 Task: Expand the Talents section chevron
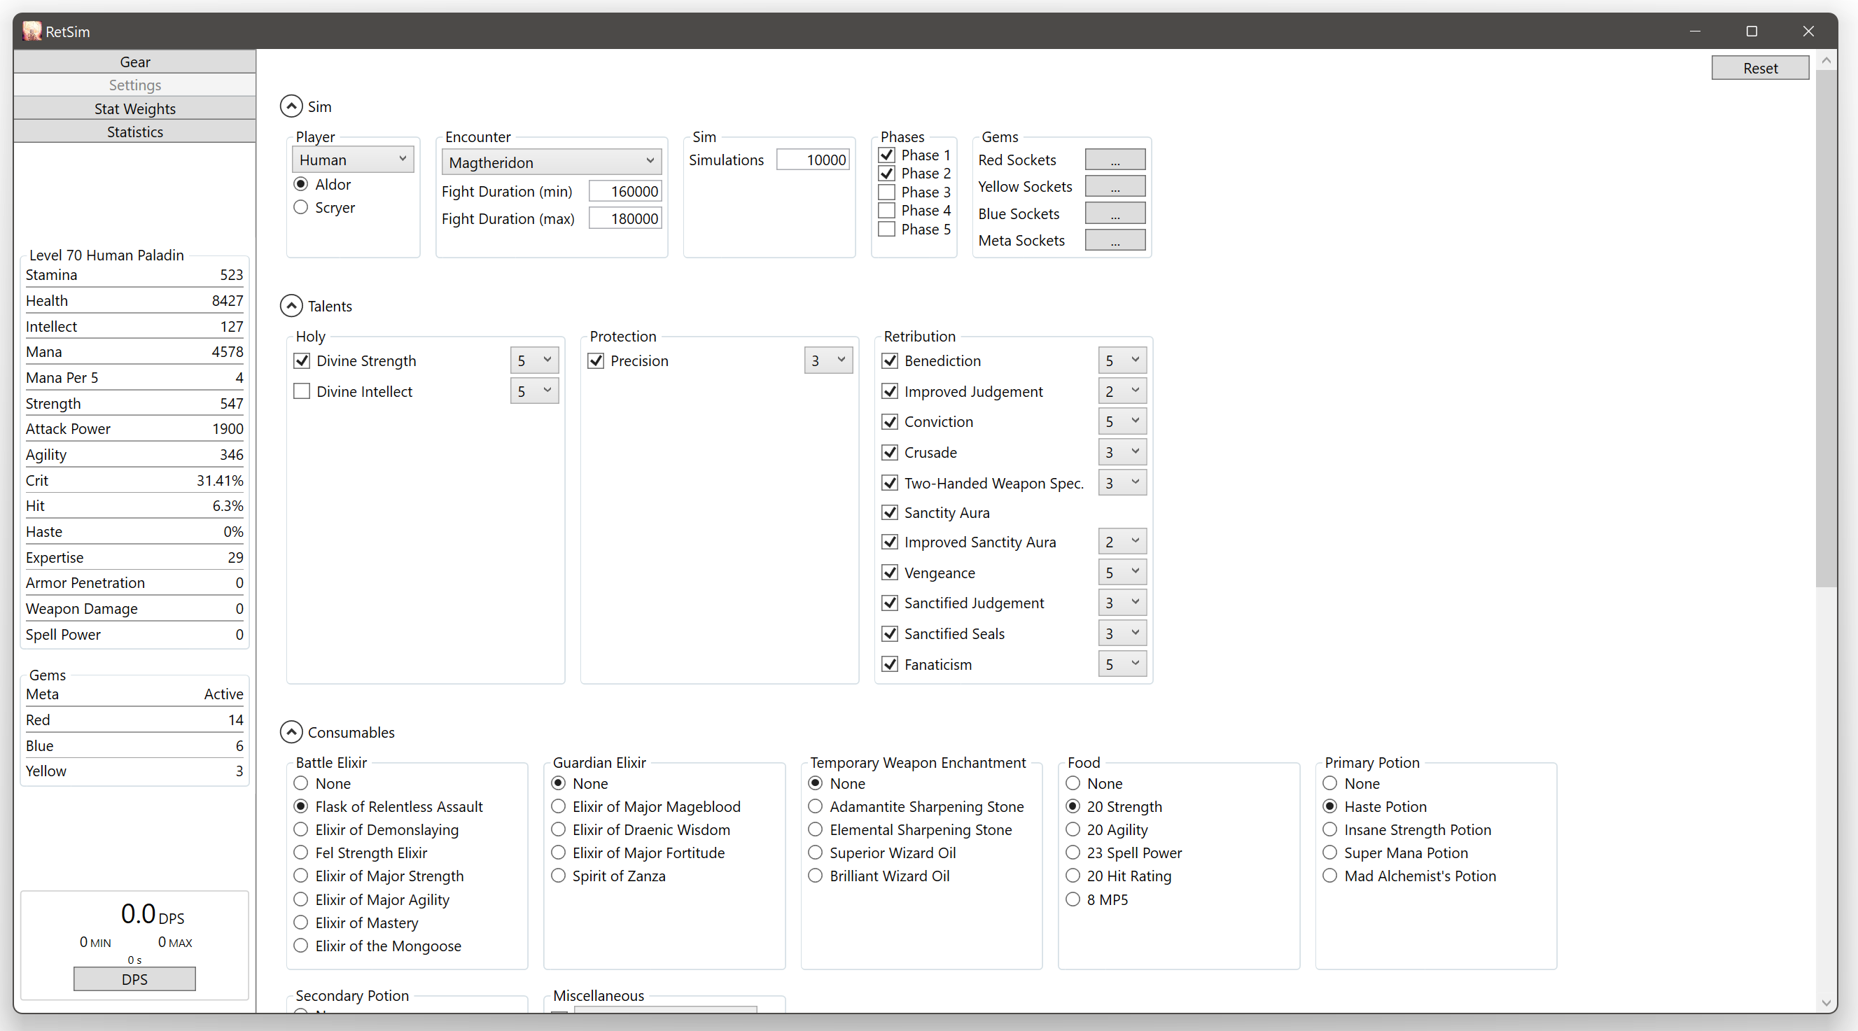tap(292, 306)
